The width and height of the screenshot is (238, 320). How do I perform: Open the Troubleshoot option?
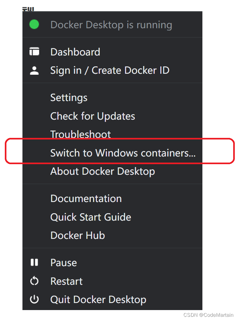pos(81,134)
